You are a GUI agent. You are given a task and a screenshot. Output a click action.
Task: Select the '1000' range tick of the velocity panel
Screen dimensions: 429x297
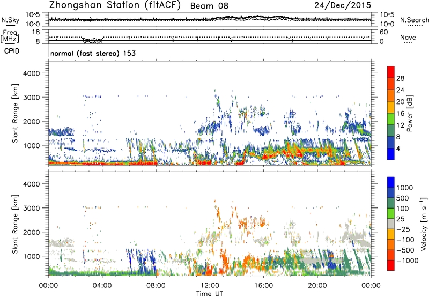[31, 256]
